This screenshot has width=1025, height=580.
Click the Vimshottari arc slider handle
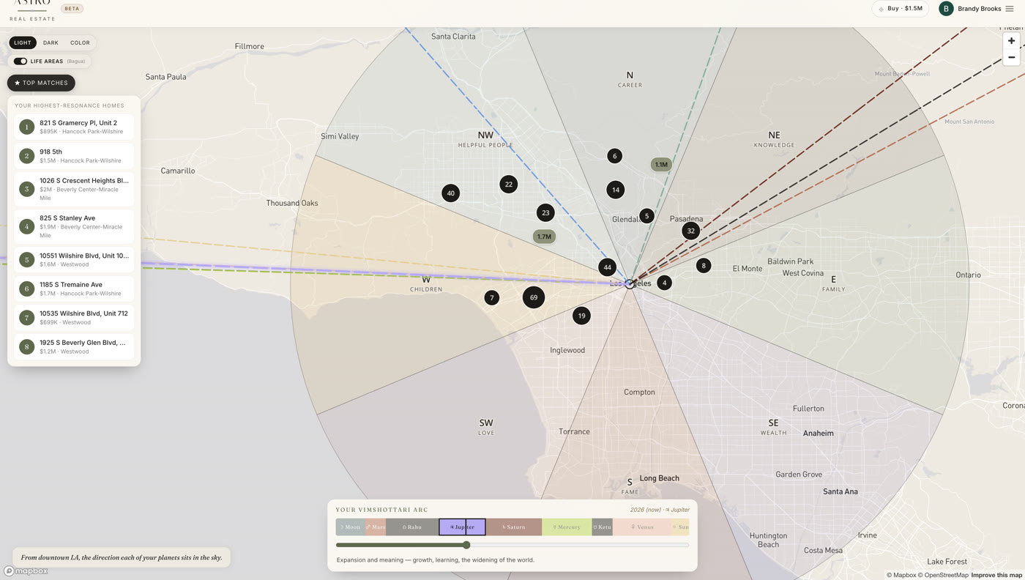(466, 545)
